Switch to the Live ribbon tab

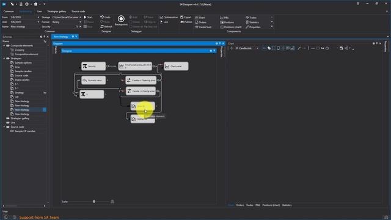[39, 12]
